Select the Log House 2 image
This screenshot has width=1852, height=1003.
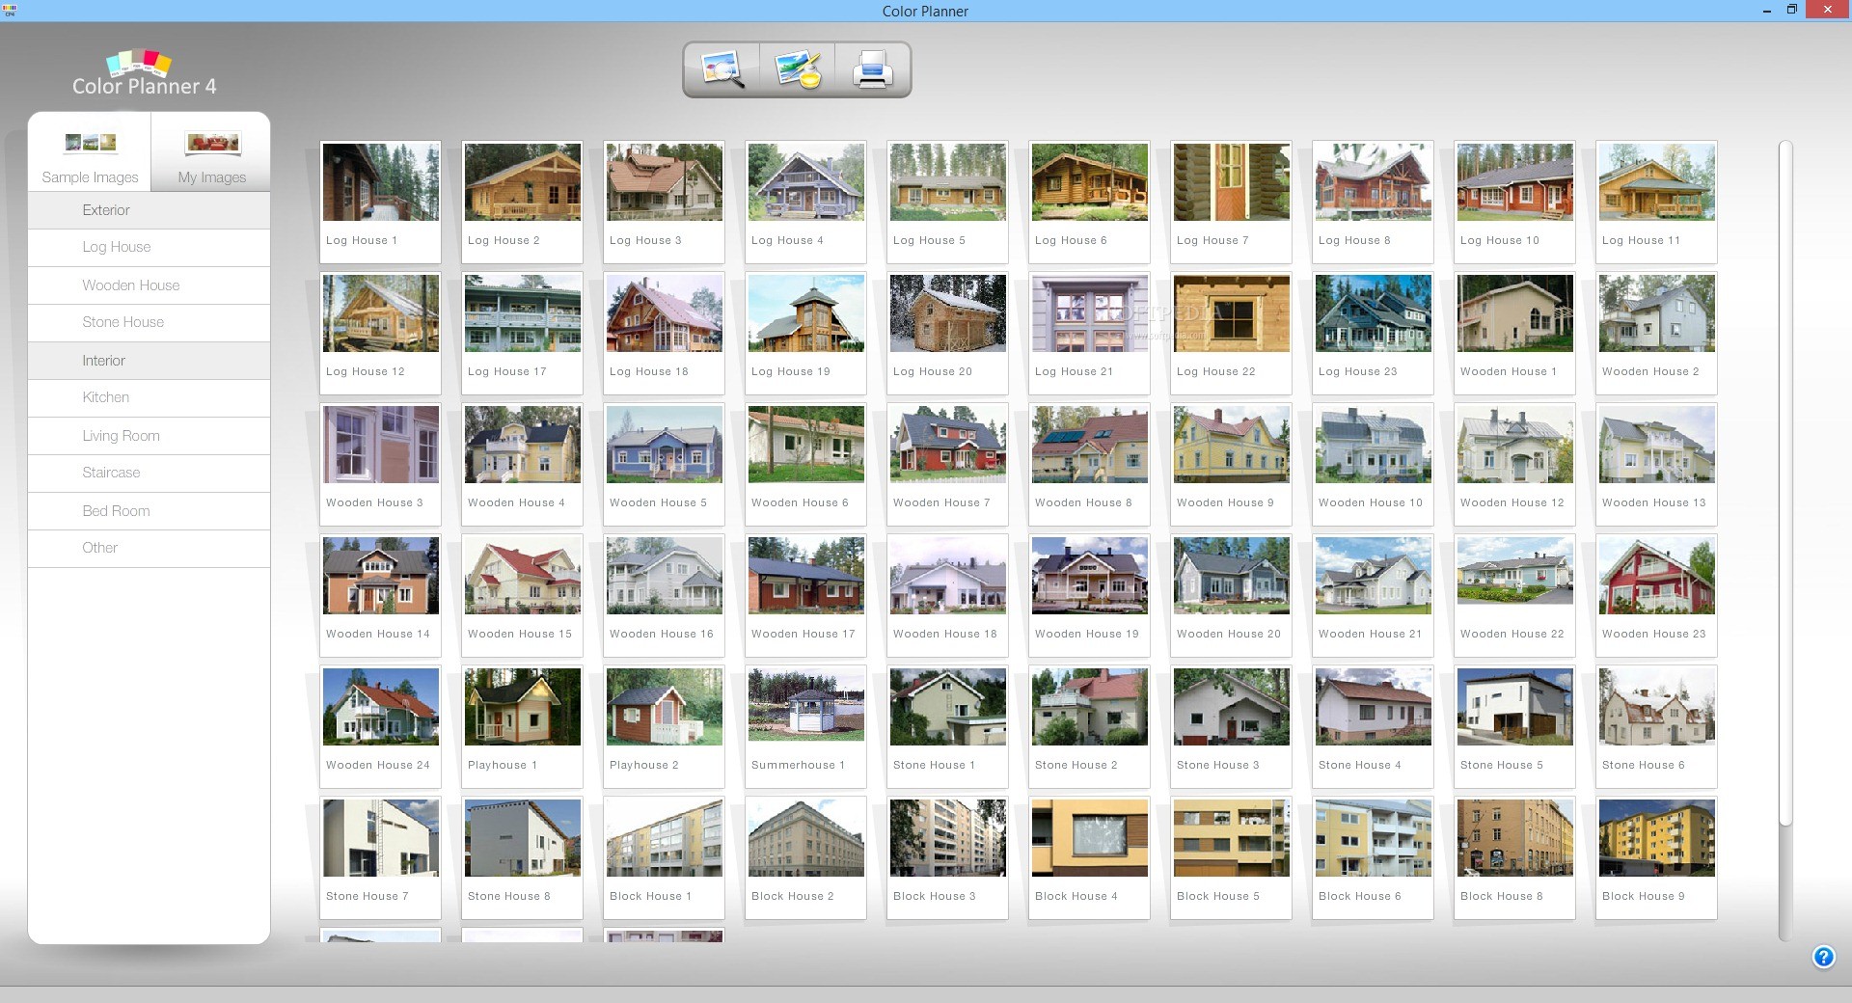coord(523,202)
